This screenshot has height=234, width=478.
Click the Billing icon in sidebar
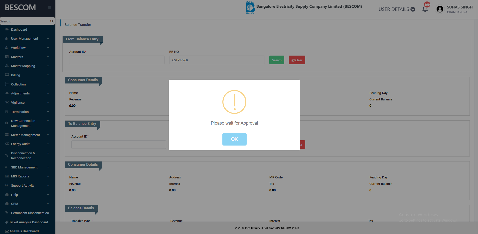(7, 75)
